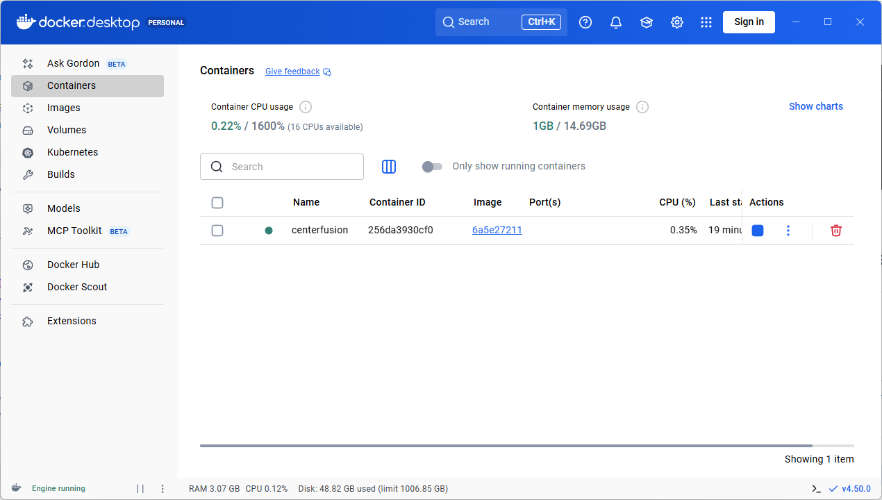The width and height of the screenshot is (882, 500).
Task: Click Showing 1 item text
Action: [819, 459]
